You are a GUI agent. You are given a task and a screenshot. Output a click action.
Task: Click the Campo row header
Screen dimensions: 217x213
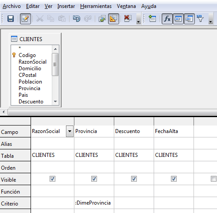(x=15, y=132)
